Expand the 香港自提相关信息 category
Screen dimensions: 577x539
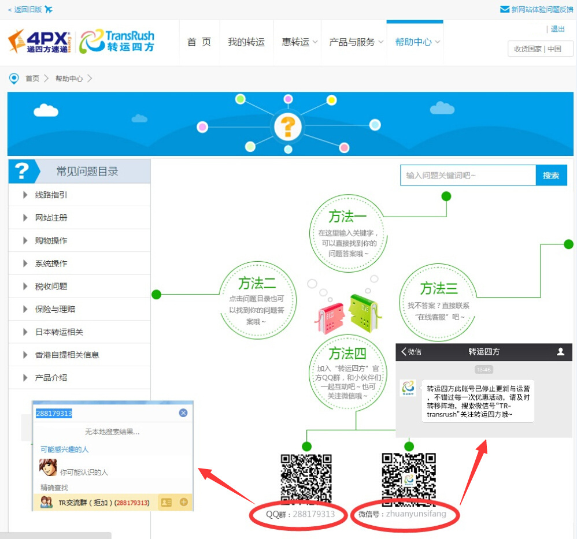79,355
